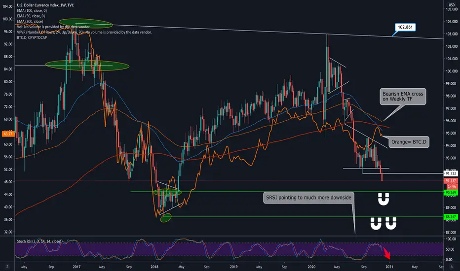Click the red 91.137 current price label
Image resolution: width=460 pixels, height=271 pixels.
pyautogui.click(x=451, y=181)
